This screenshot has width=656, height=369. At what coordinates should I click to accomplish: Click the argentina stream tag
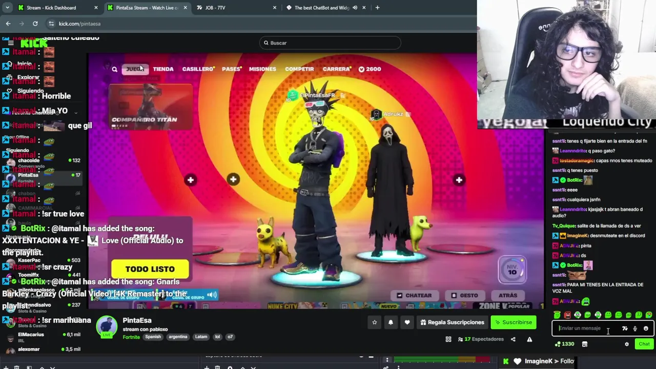178,337
